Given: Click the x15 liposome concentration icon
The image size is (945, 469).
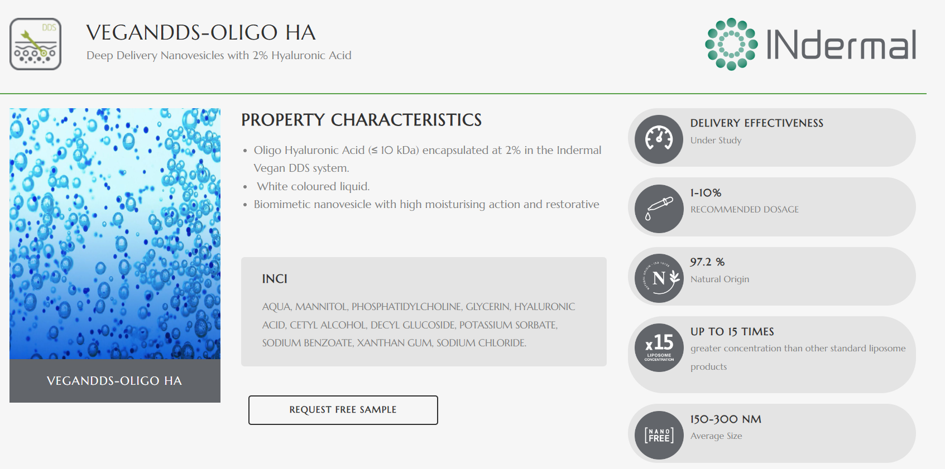Looking at the screenshot, I should click(x=659, y=347).
